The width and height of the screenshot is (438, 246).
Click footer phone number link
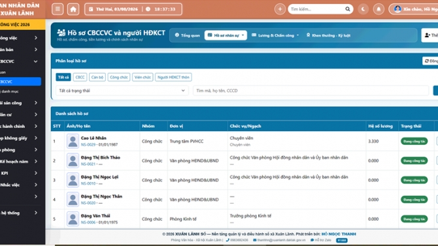click(237, 240)
